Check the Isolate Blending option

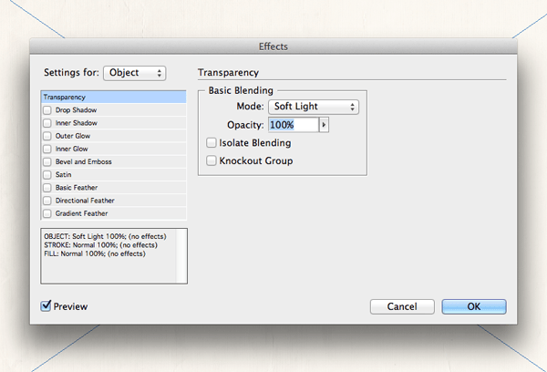[212, 143]
